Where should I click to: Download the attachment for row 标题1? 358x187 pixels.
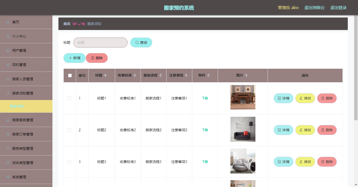[x=205, y=98]
